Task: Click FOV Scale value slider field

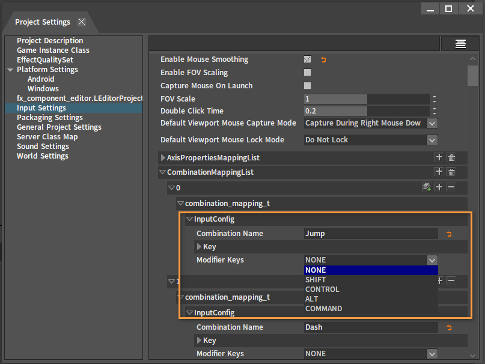Action: pos(367,99)
